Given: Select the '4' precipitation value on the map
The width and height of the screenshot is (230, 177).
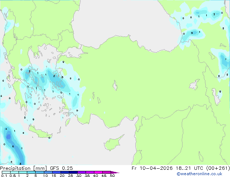Looking at the screenshot, I should tap(6, 129).
